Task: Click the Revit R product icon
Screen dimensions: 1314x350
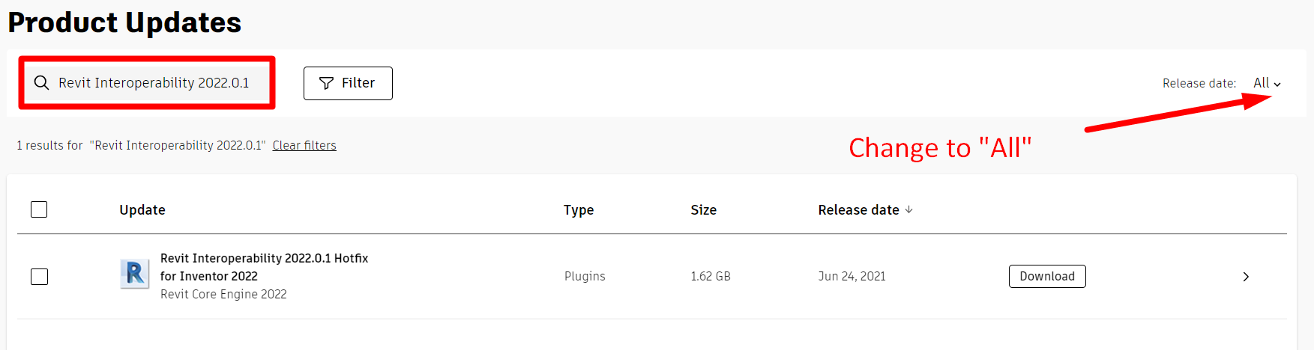Action: [x=135, y=274]
